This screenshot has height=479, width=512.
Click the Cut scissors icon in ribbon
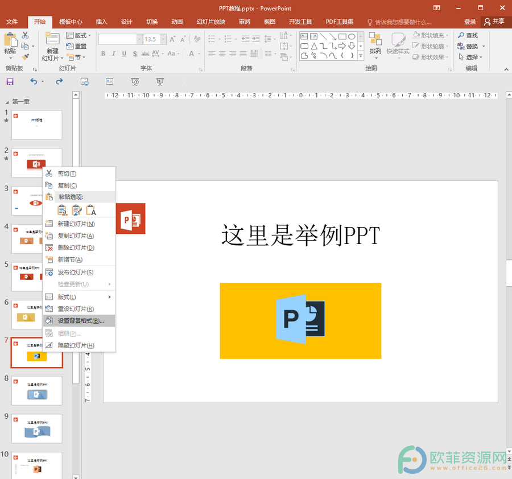click(x=25, y=35)
